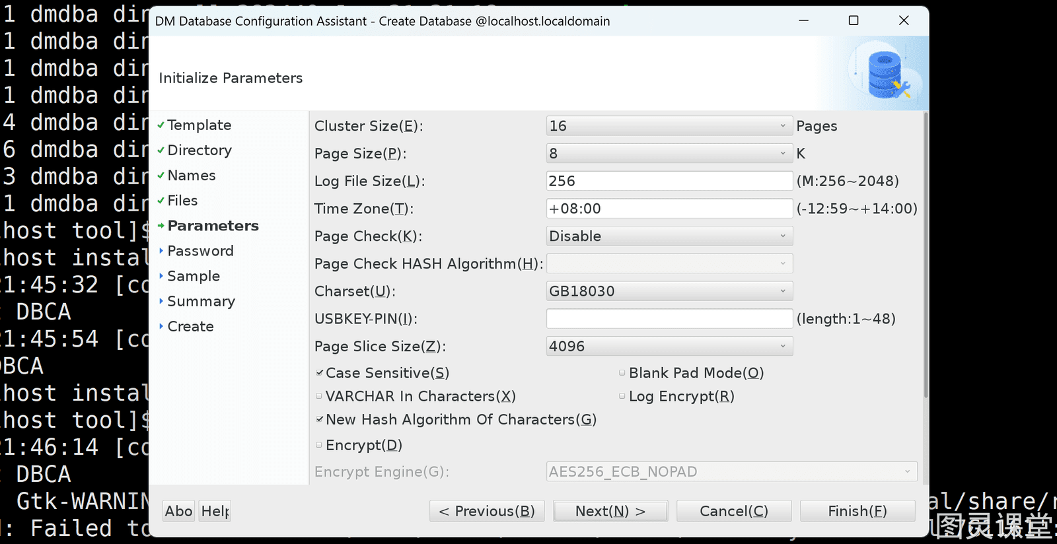
Task: Go to the Files step
Action: (x=182, y=200)
